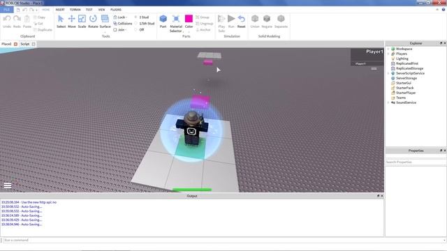This screenshot has width=447, height=251.
Task: Toggle Collisions option
Action: pos(123,23)
